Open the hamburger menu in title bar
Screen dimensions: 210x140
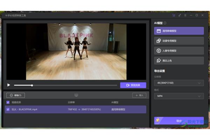coord(185,15)
